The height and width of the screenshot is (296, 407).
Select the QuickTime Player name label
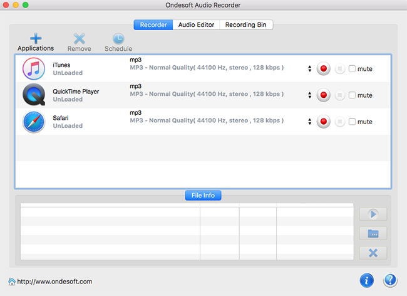coord(76,92)
